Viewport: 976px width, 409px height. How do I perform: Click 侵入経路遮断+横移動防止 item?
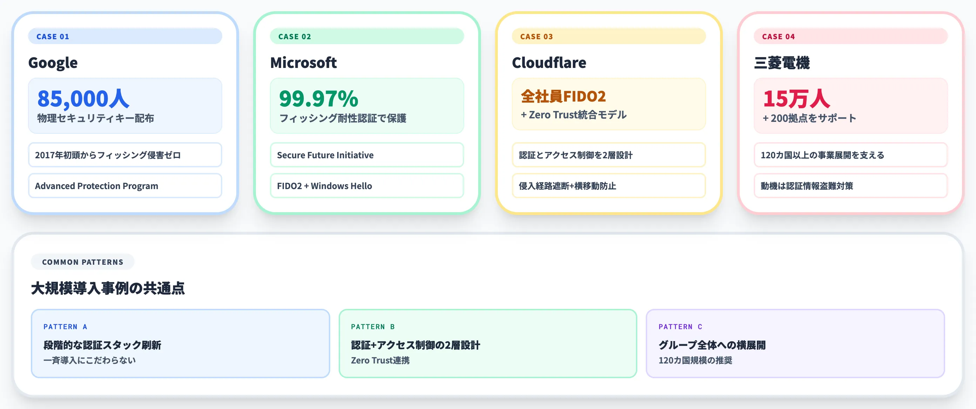coord(609,186)
